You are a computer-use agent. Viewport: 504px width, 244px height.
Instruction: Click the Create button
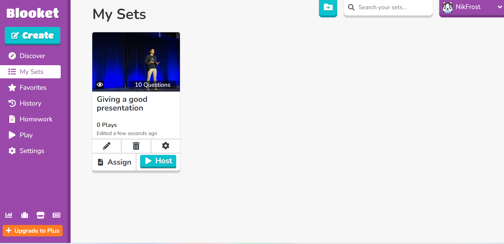[32, 36]
